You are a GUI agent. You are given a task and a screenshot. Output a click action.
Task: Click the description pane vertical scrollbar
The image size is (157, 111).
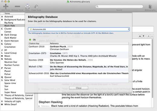tap(152, 69)
